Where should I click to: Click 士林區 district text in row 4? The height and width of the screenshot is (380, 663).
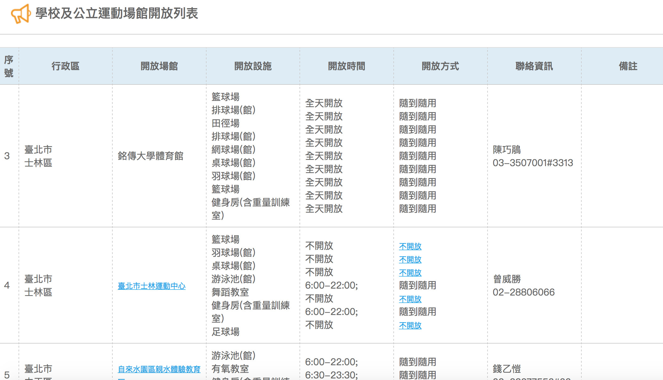coord(38,292)
